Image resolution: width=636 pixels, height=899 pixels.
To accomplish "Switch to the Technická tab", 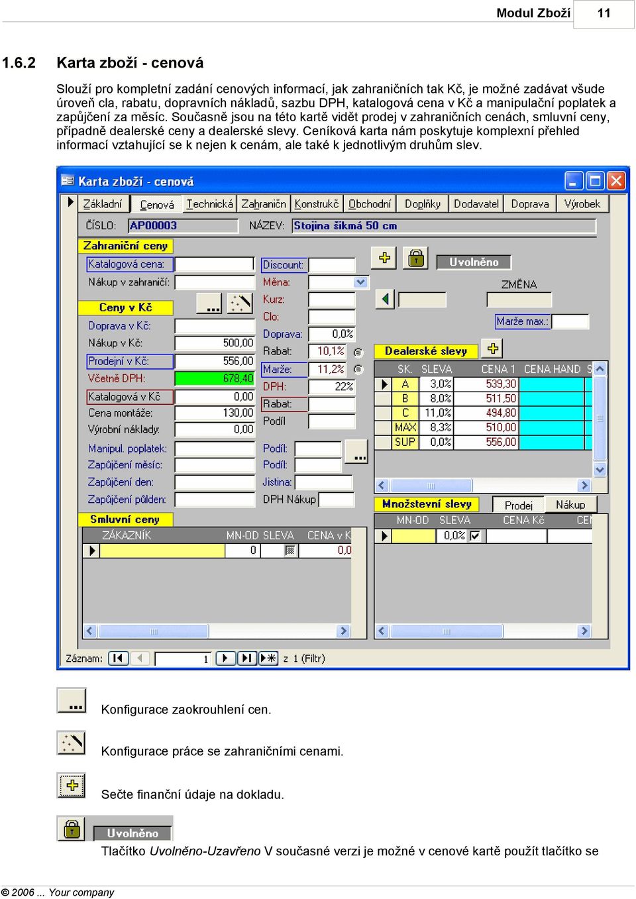I will (x=209, y=204).
